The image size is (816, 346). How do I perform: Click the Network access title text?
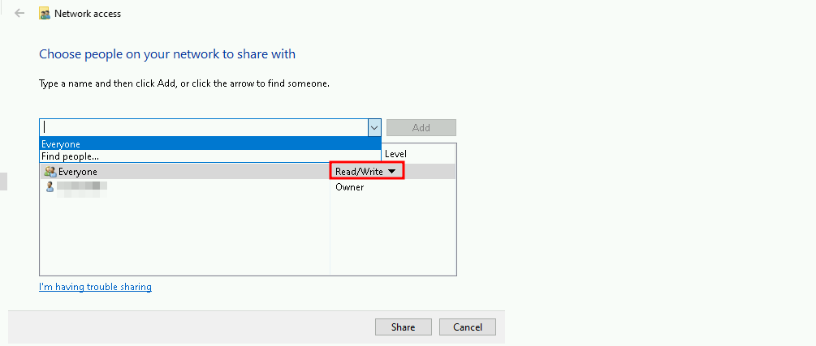[x=88, y=14]
